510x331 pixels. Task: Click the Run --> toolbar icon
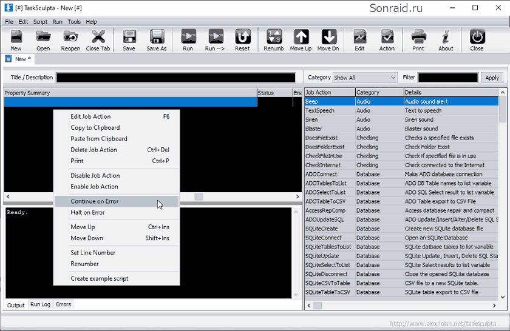[x=216, y=37]
